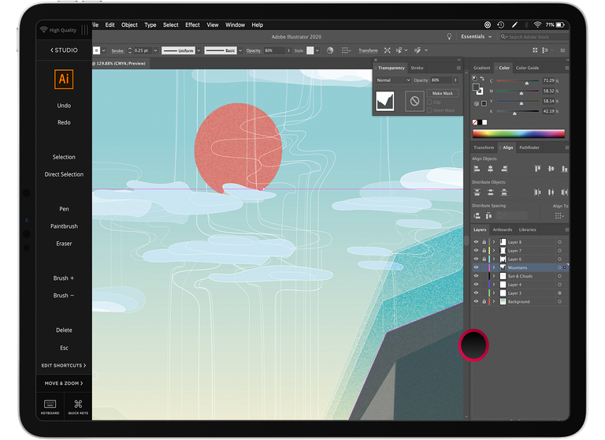605x440 pixels.
Task: Click the Search Adobe Stock field
Action: [533, 37]
